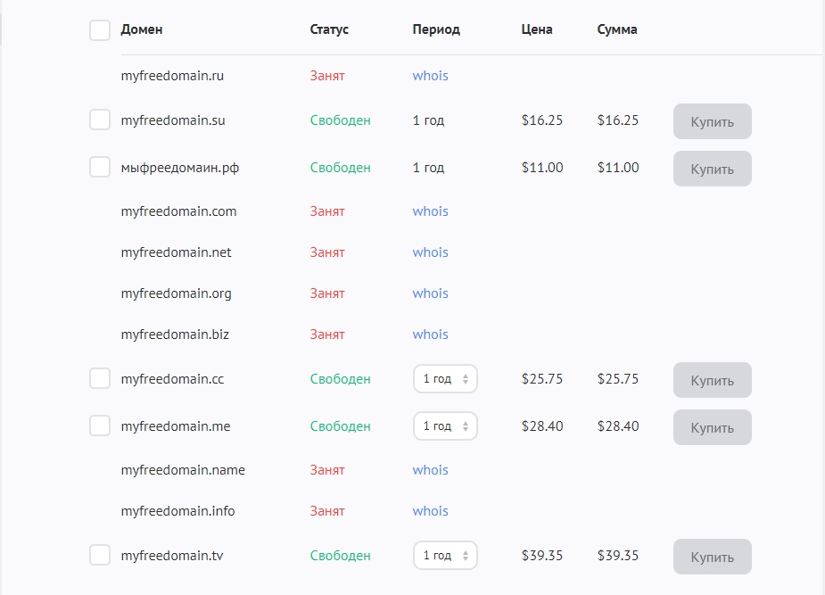825x595 pixels.
Task: Expand the period selector for myfreedomain.me
Action: [x=445, y=426]
